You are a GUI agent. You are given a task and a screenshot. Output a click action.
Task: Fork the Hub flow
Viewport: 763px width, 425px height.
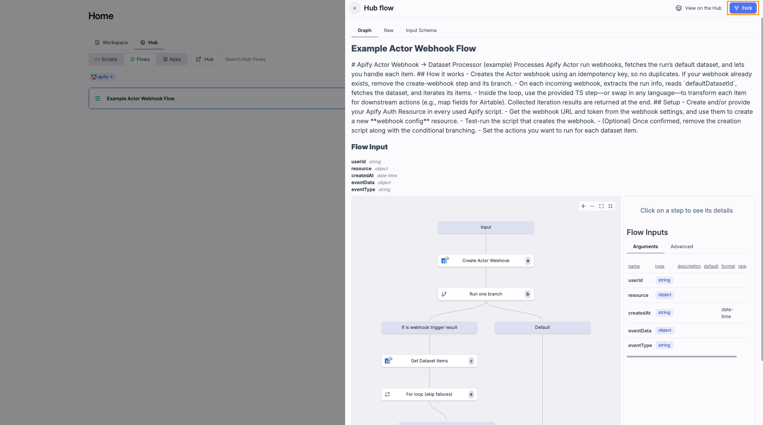tap(743, 8)
